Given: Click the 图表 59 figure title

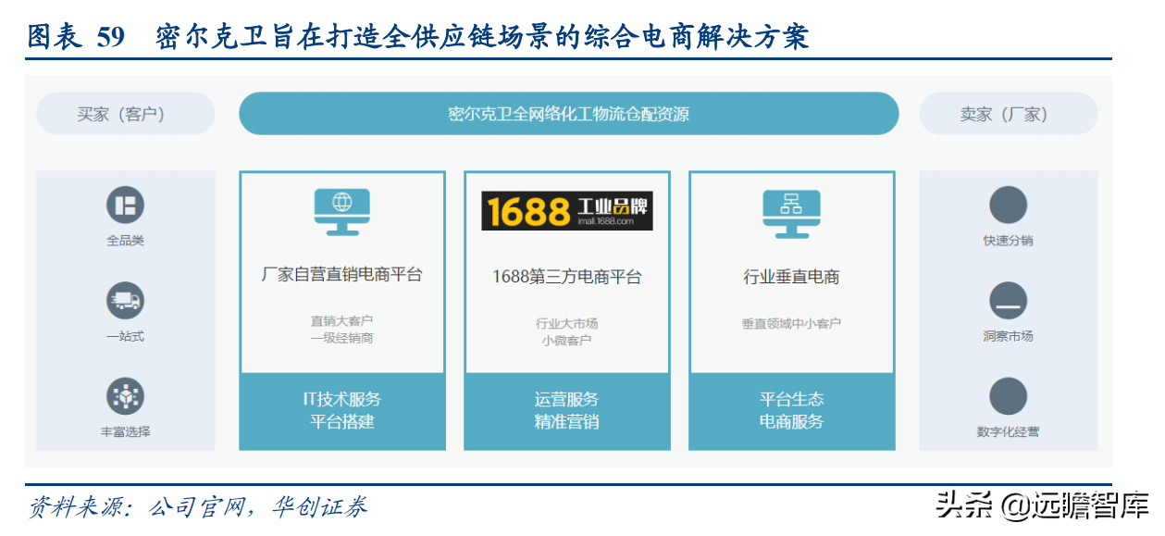Looking at the screenshot, I should (x=418, y=36).
